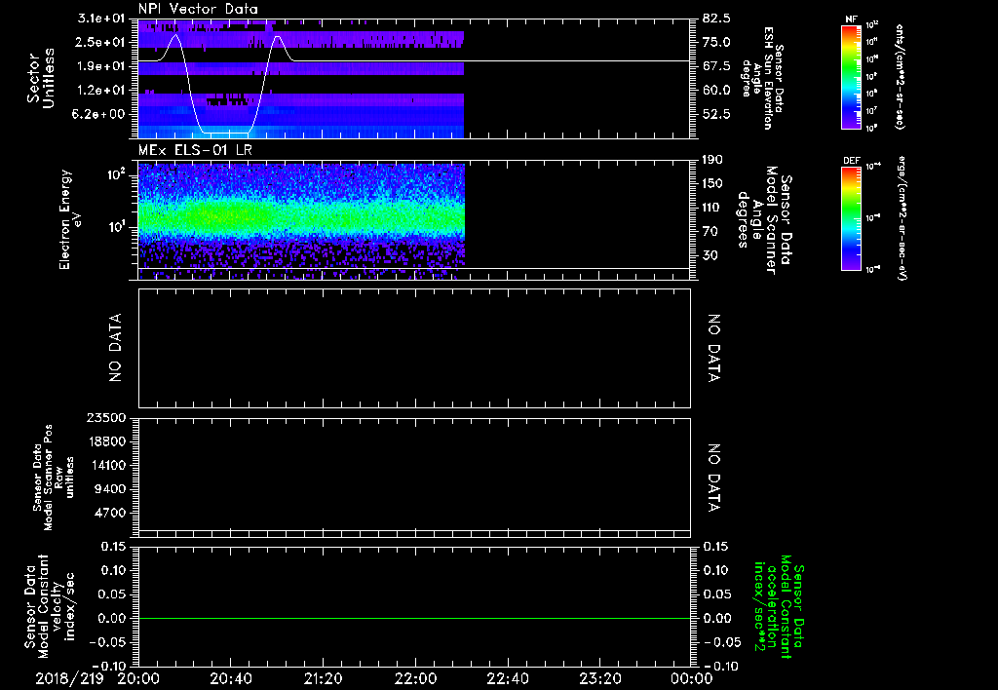Click the green "acceleration index/sec**2" axis label

coord(778,606)
